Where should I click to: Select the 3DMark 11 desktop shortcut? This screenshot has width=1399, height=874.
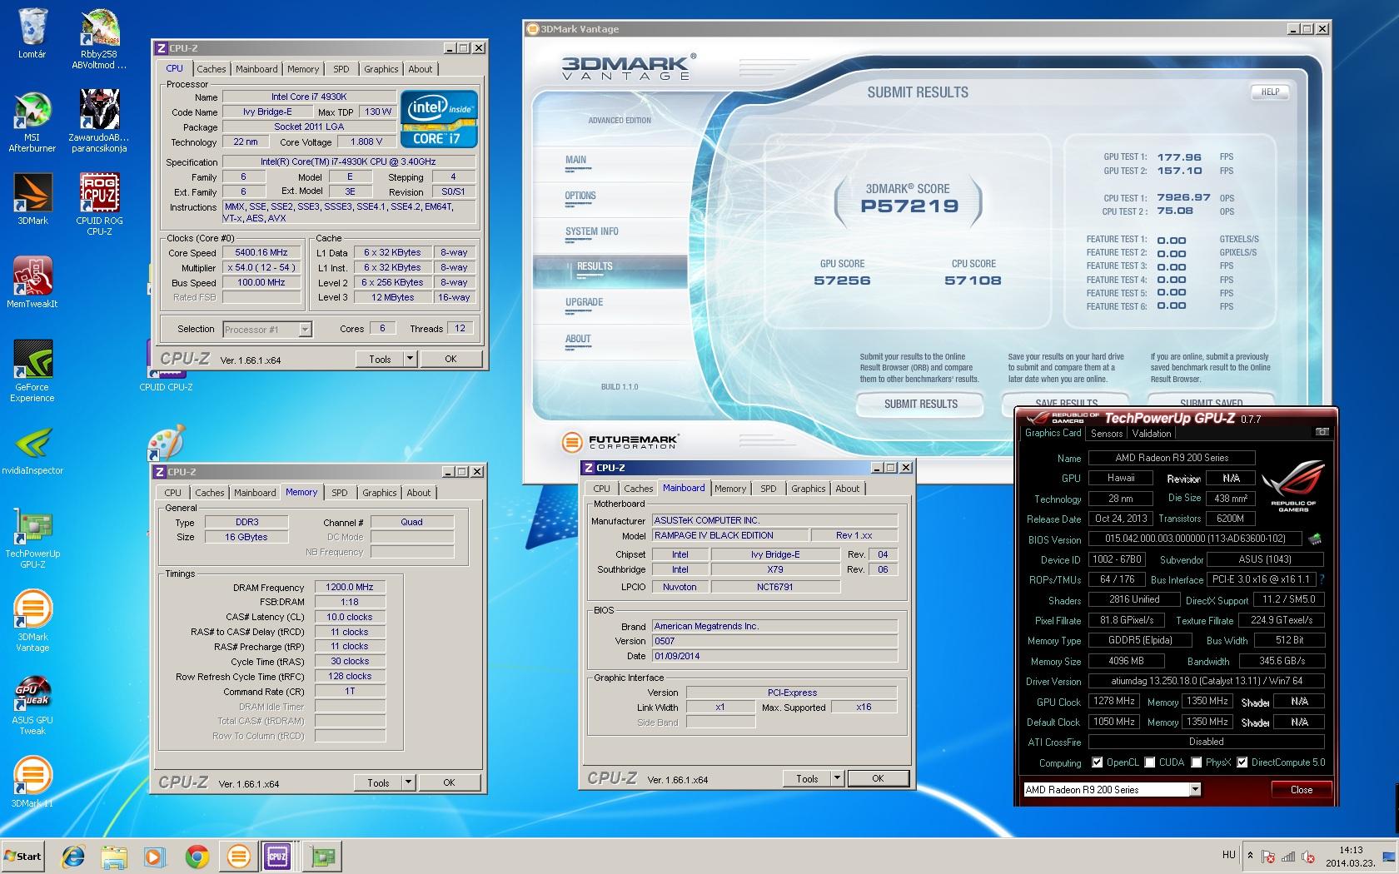coord(32,782)
